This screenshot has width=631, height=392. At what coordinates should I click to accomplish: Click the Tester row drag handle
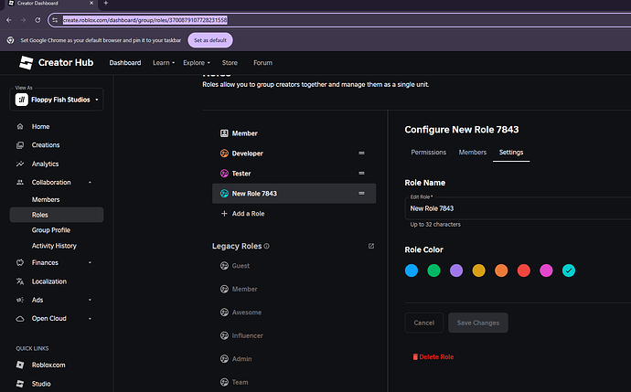pyautogui.click(x=361, y=174)
